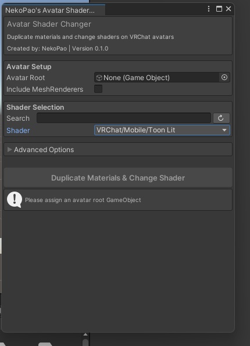Enable Include MeshRenderers checkbox
The height and width of the screenshot is (346, 250).
[98, 89]
